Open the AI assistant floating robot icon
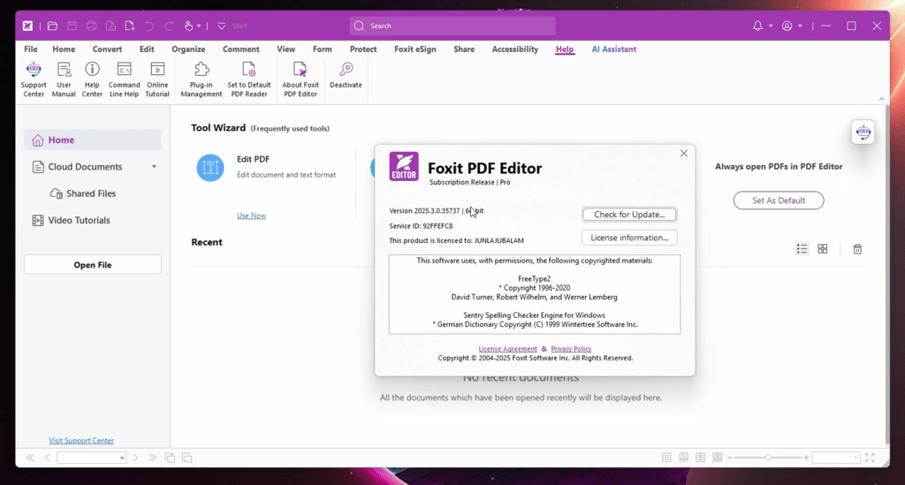This screenshot has width=905, height=485. [x=863, y=132]
